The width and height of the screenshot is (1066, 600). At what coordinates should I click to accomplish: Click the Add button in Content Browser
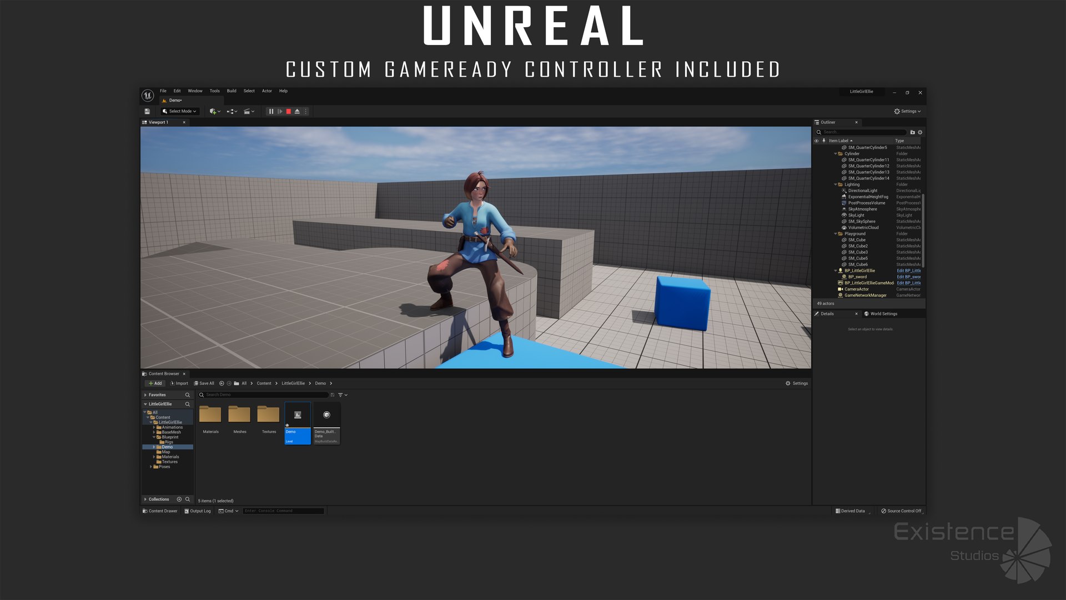pyautogui.click(x=155, y=383)
